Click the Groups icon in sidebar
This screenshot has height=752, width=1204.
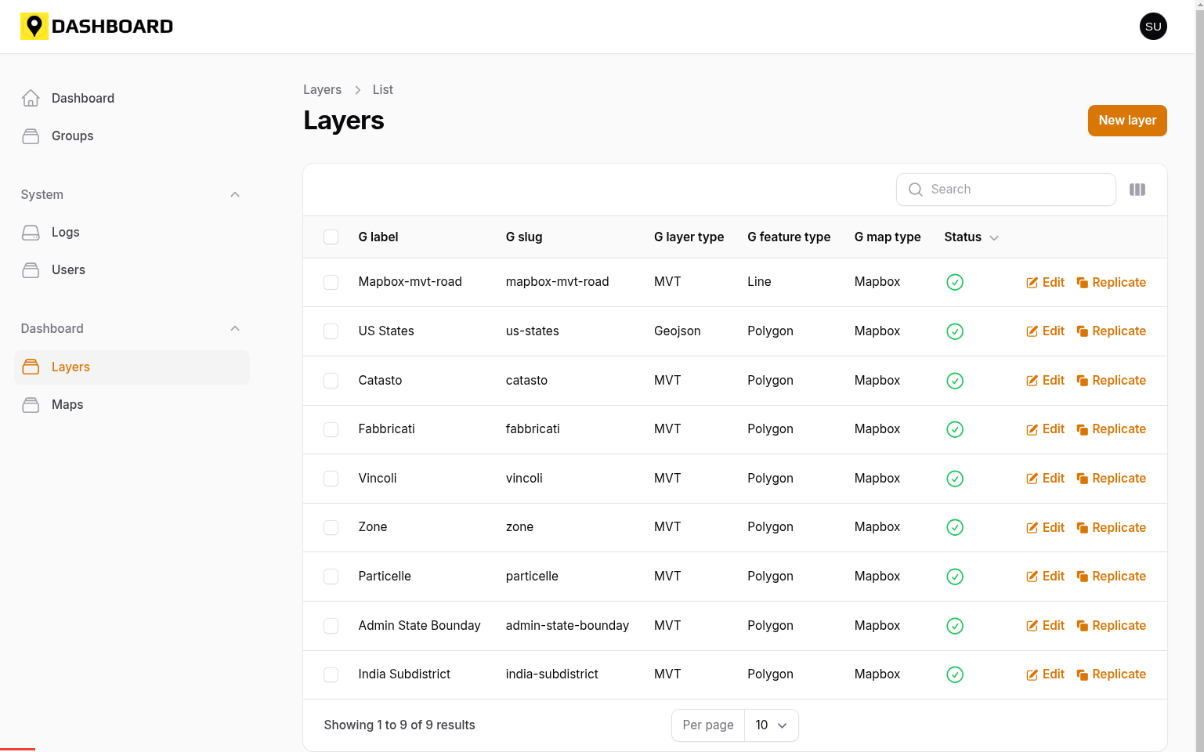point(31,136)
